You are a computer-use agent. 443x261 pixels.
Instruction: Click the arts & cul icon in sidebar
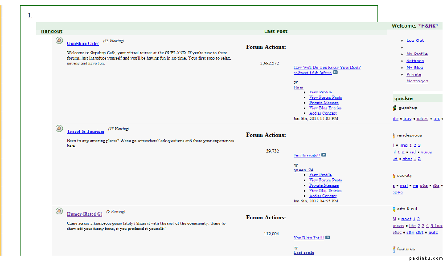[394, 209]
